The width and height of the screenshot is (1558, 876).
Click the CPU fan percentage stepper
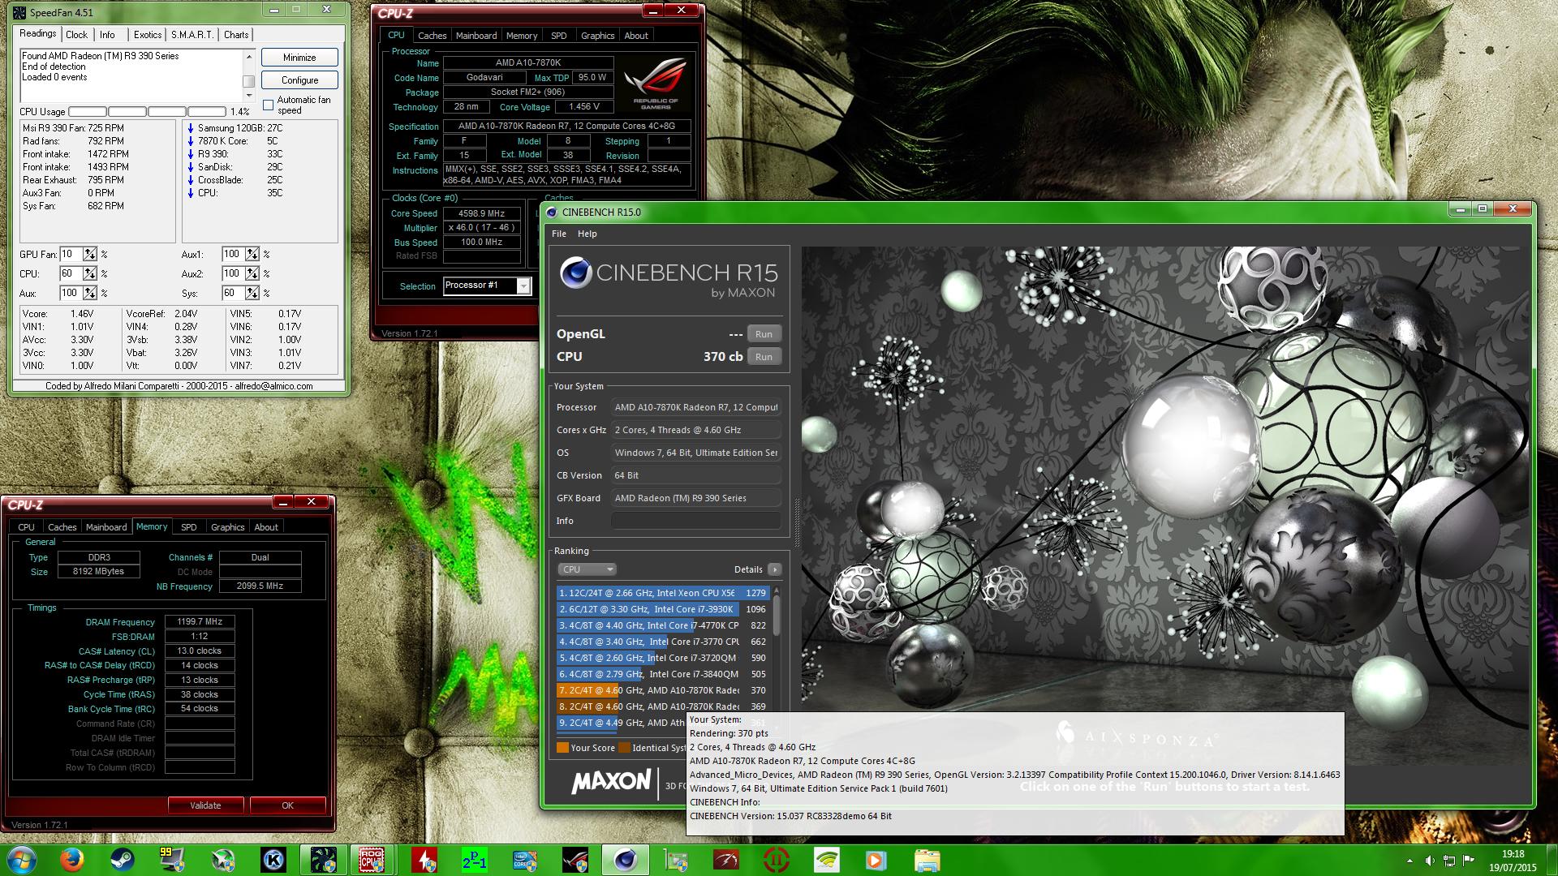(90, 273)
